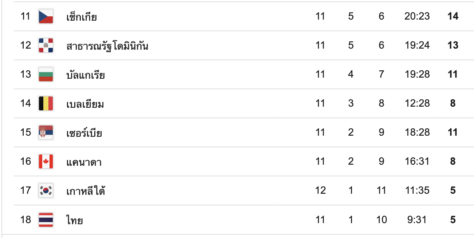Select the เบลเยียม team name
Image resolution: width=474 pixels, height=238 pixels.
click(x=85, y=104)
